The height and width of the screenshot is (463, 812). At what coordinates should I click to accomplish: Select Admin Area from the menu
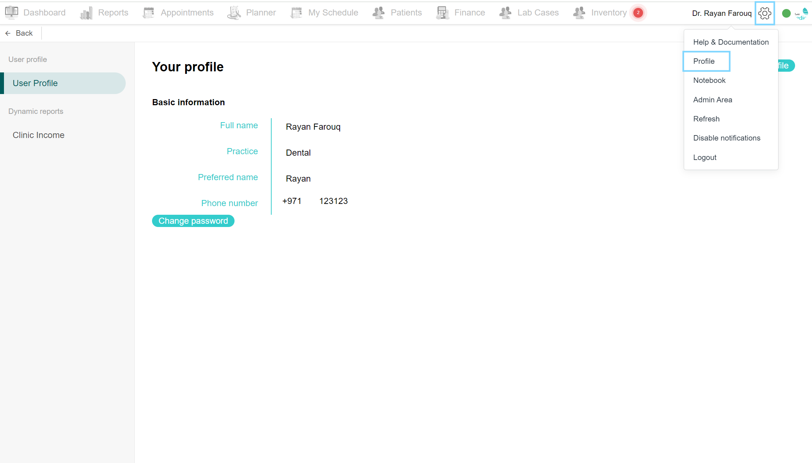point(713,100)
